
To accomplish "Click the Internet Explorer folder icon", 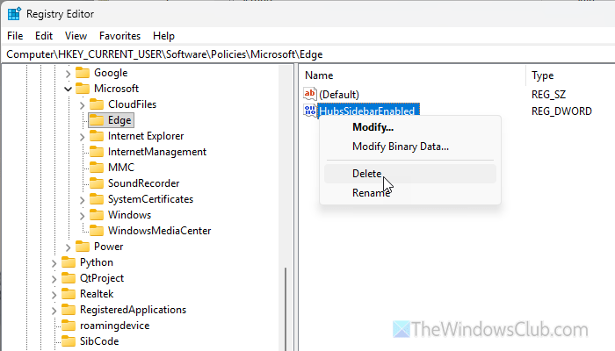I will 97,136.
